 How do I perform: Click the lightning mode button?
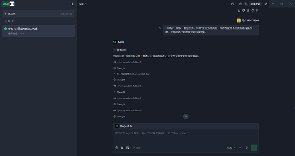pos(137,148)
